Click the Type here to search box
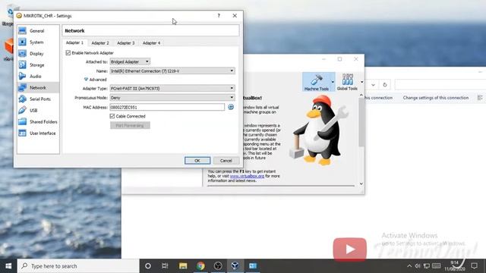This screenshot has width=486, height=273. (x=78, y=266)
